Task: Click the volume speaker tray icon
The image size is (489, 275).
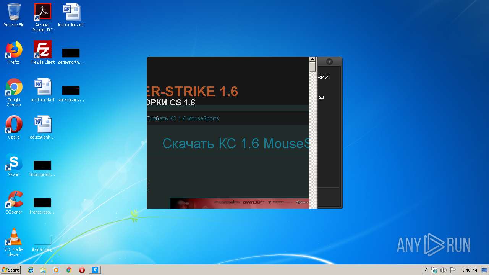Action: click(444, 270)
